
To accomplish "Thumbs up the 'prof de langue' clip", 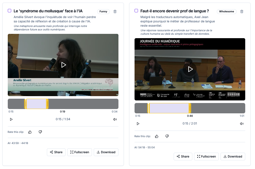I will click(x=157, y=136).
